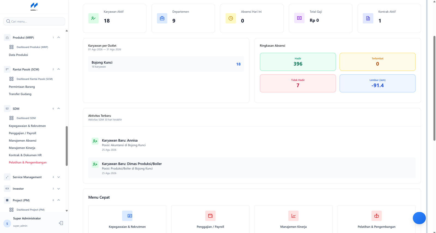436x233 pixels.
Task: Click the Dashboard SDM grid icon
Action: pos(11,118)
